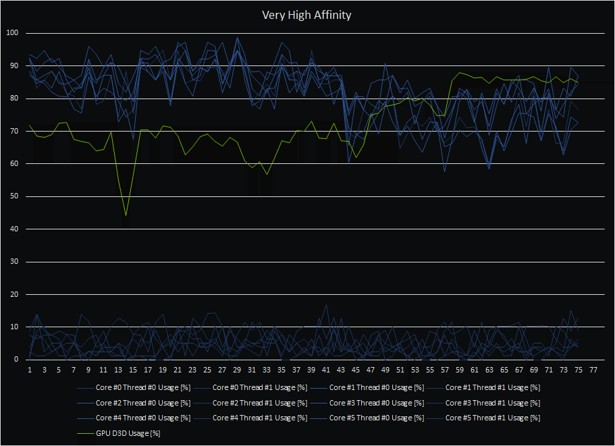Select Core #2 Thread #0 Usage legend entry
This screenshot has width=615, height=446.
click(134, 403)
